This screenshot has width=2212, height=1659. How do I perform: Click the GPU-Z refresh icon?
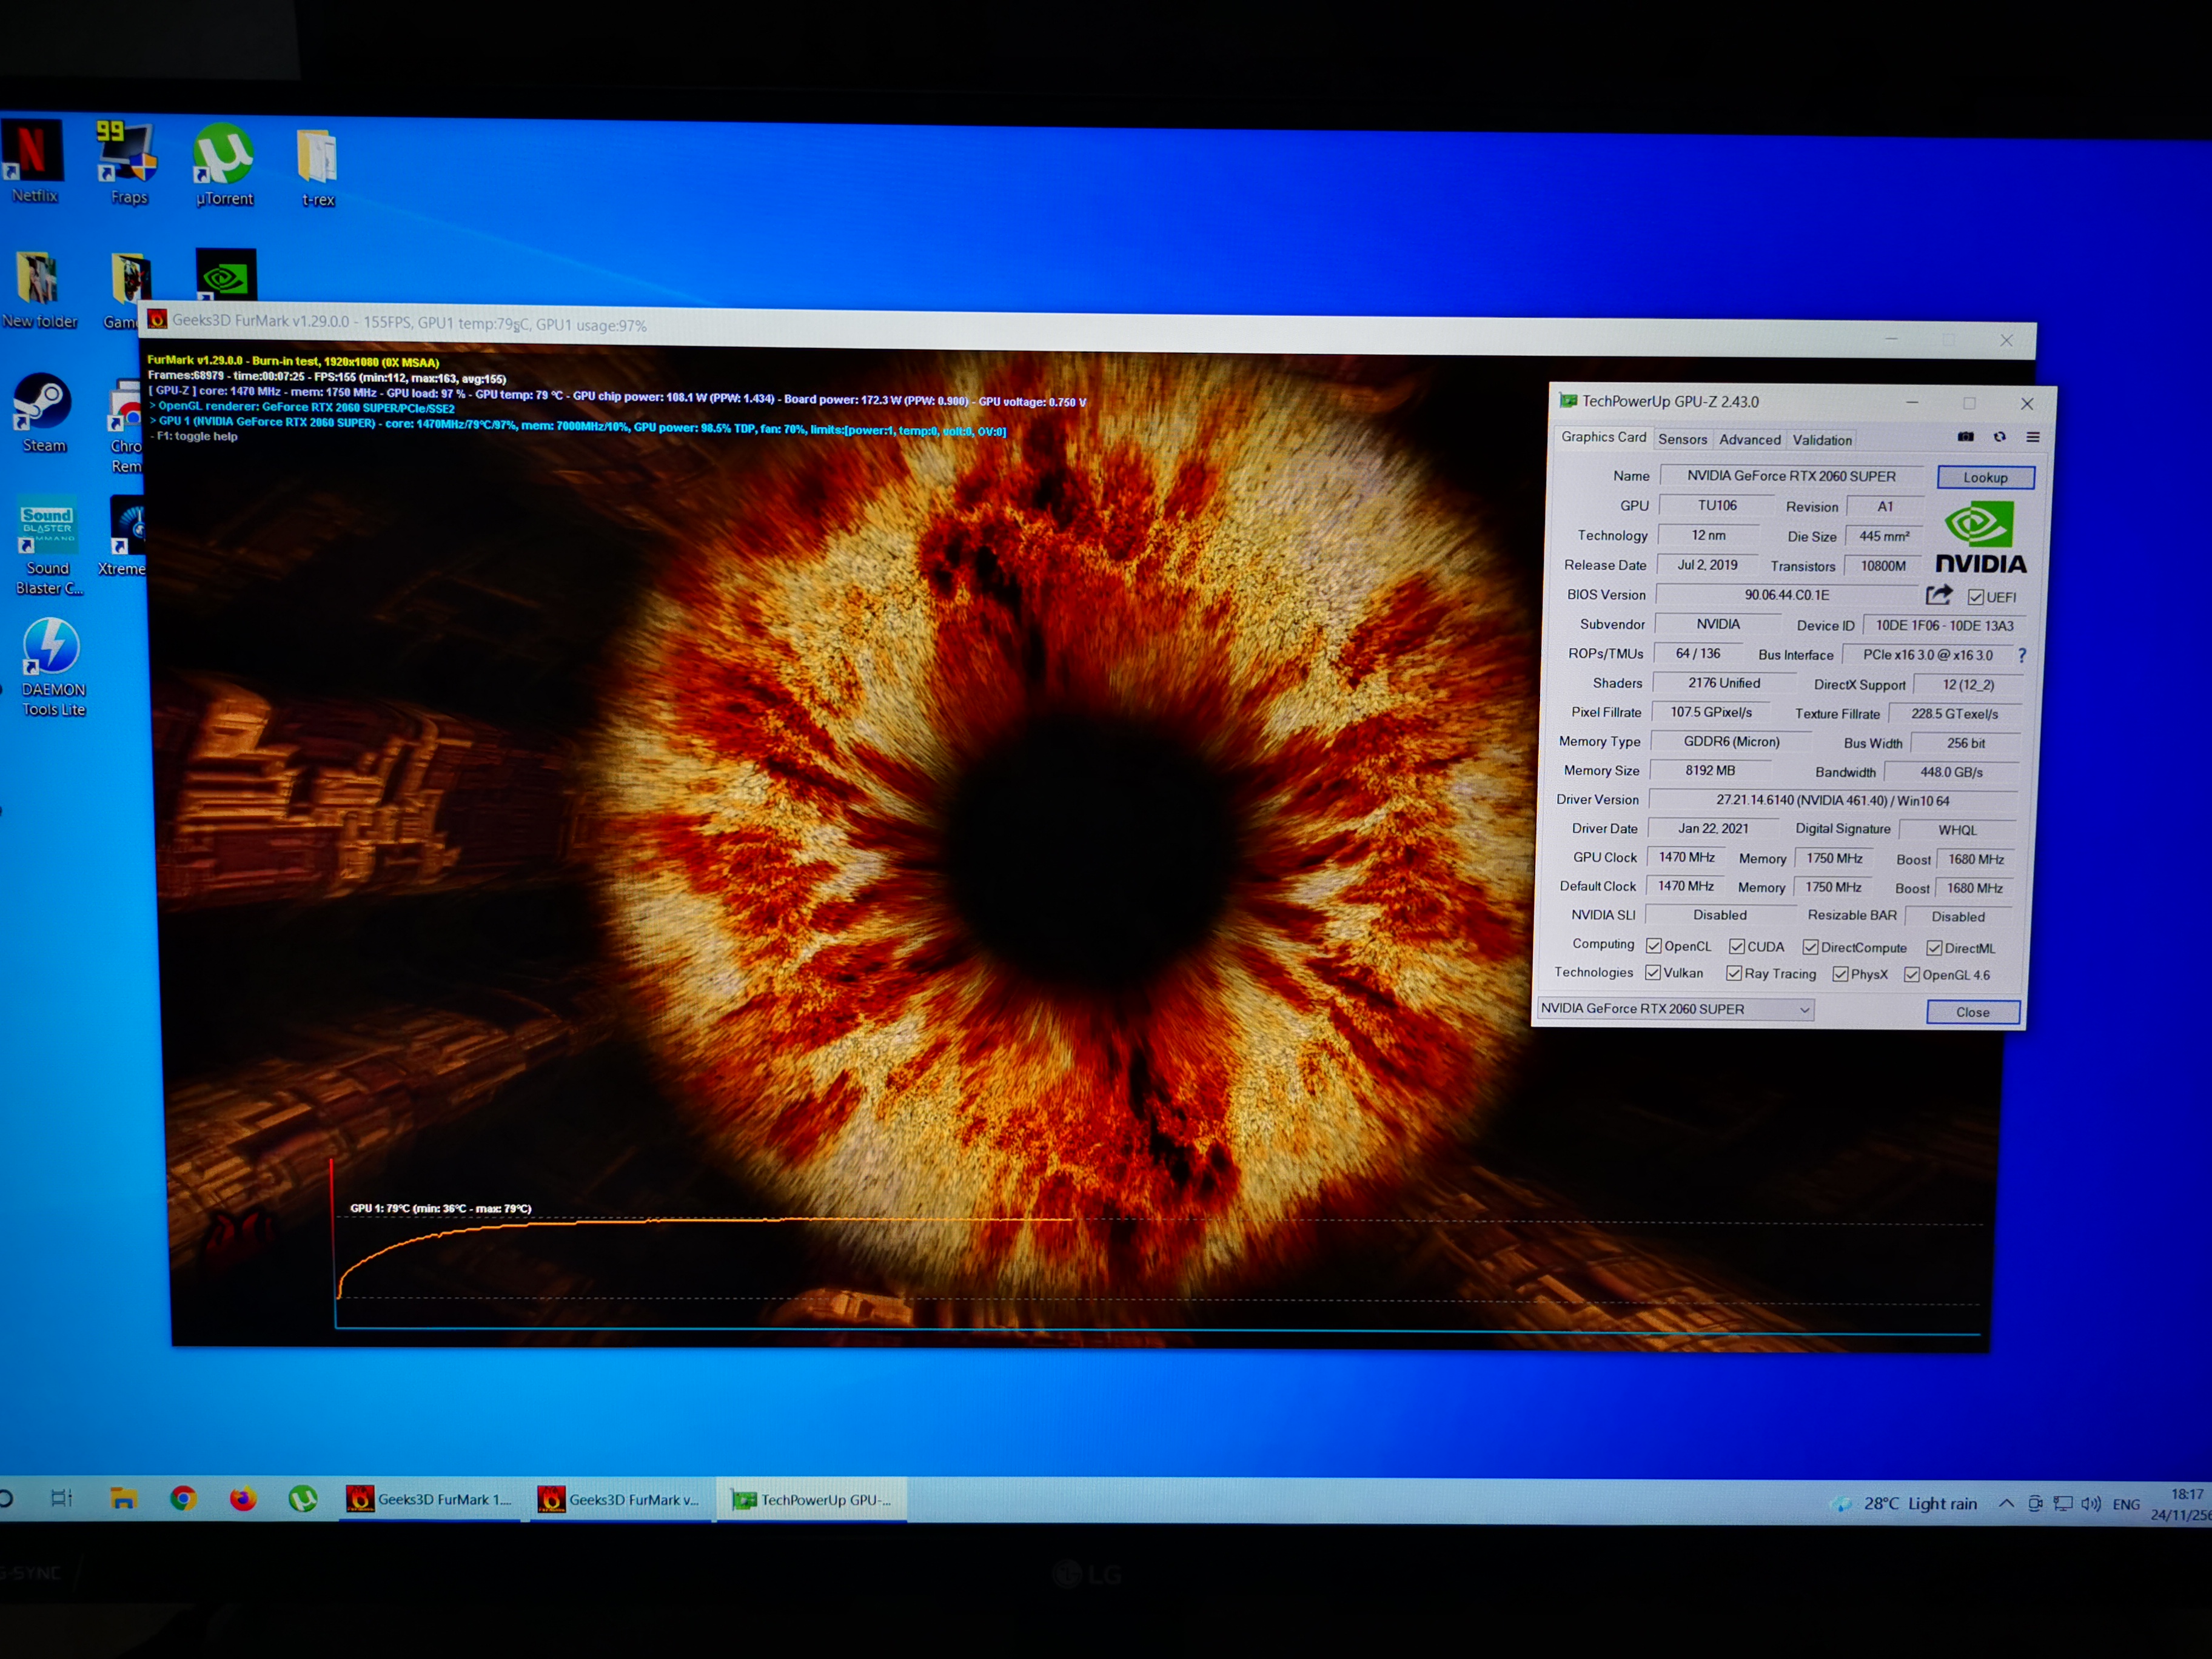point(1999,437)
